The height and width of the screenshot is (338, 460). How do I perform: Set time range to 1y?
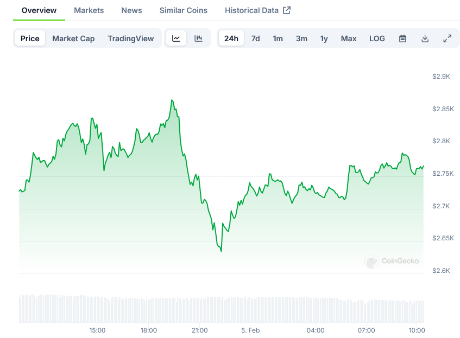click(x=324, y=39)
